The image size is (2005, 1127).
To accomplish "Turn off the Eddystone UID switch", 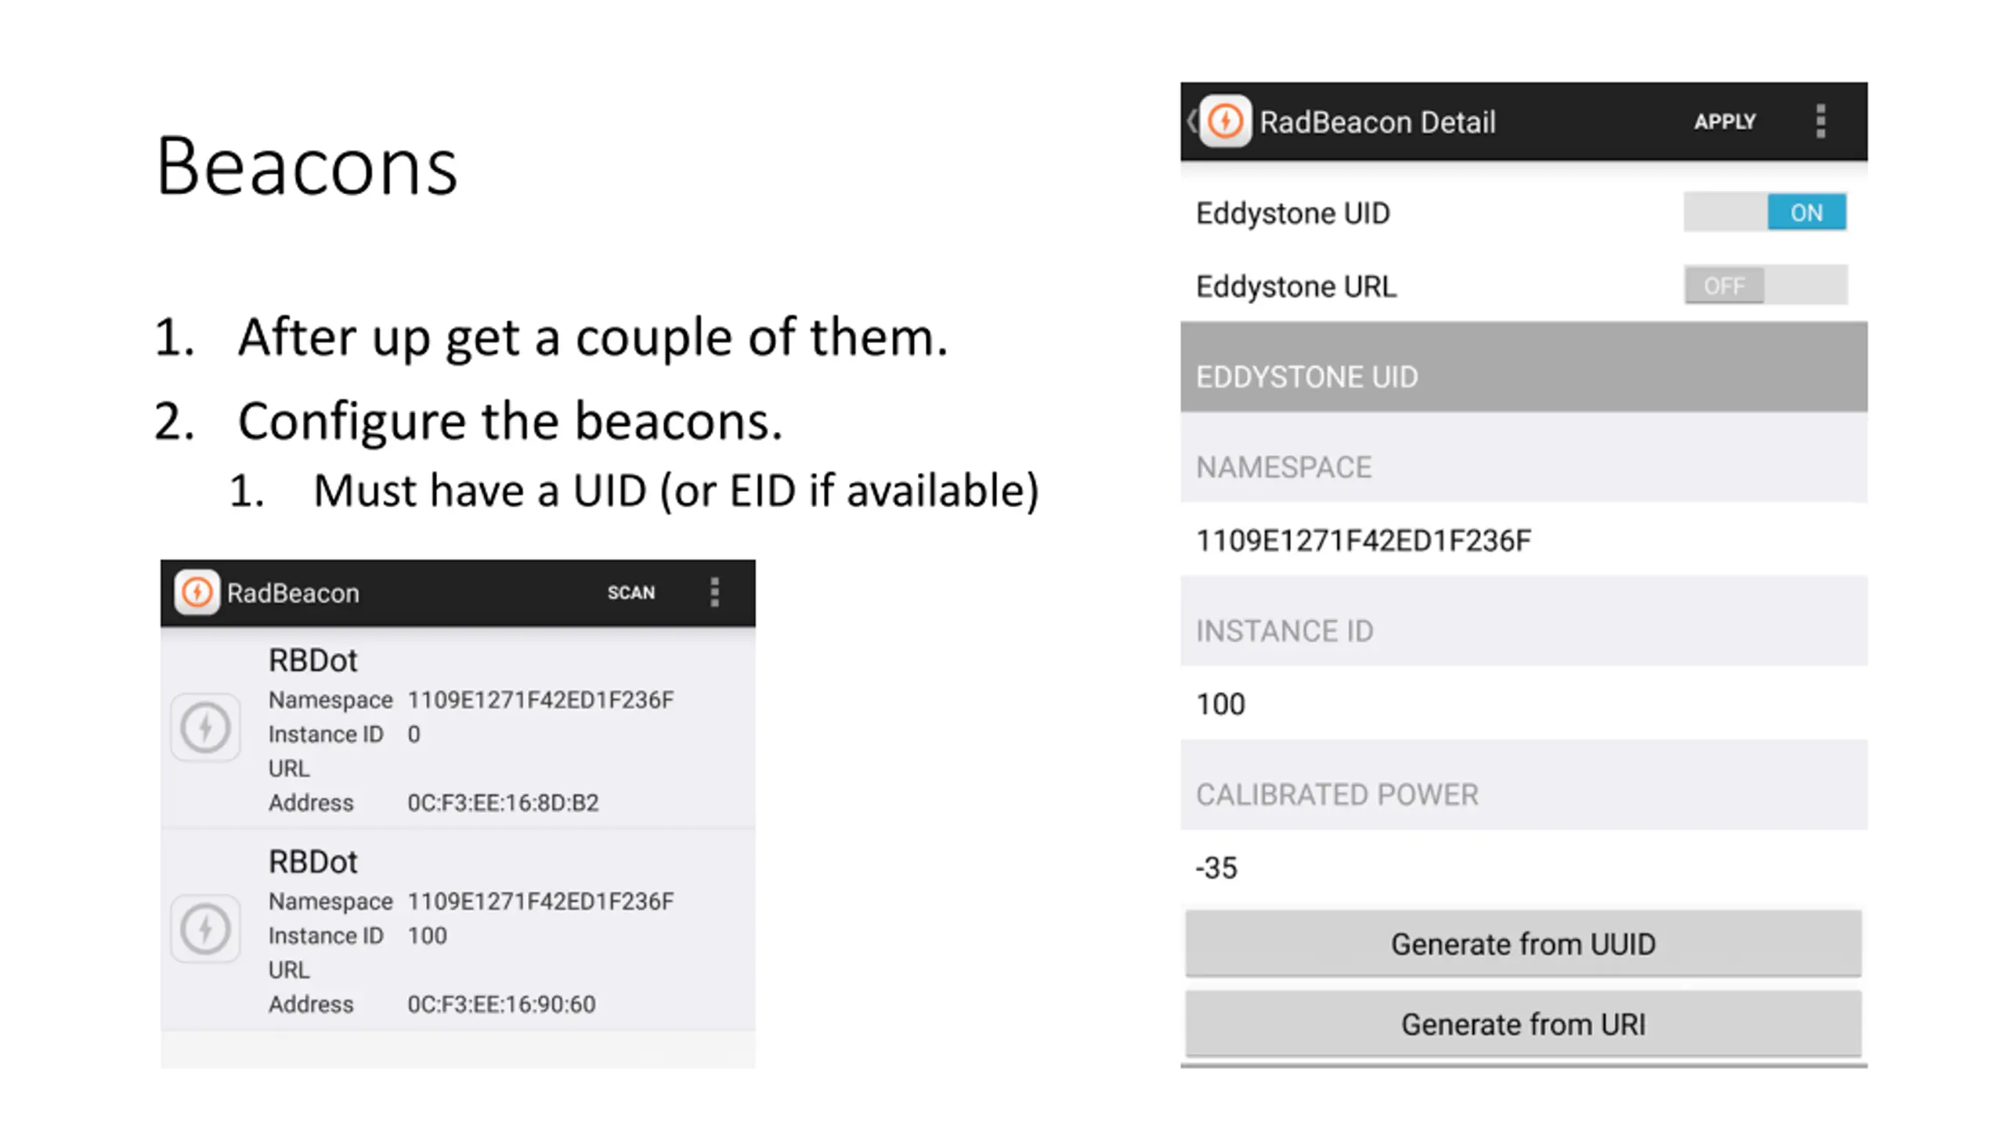I will point(1765,212).
